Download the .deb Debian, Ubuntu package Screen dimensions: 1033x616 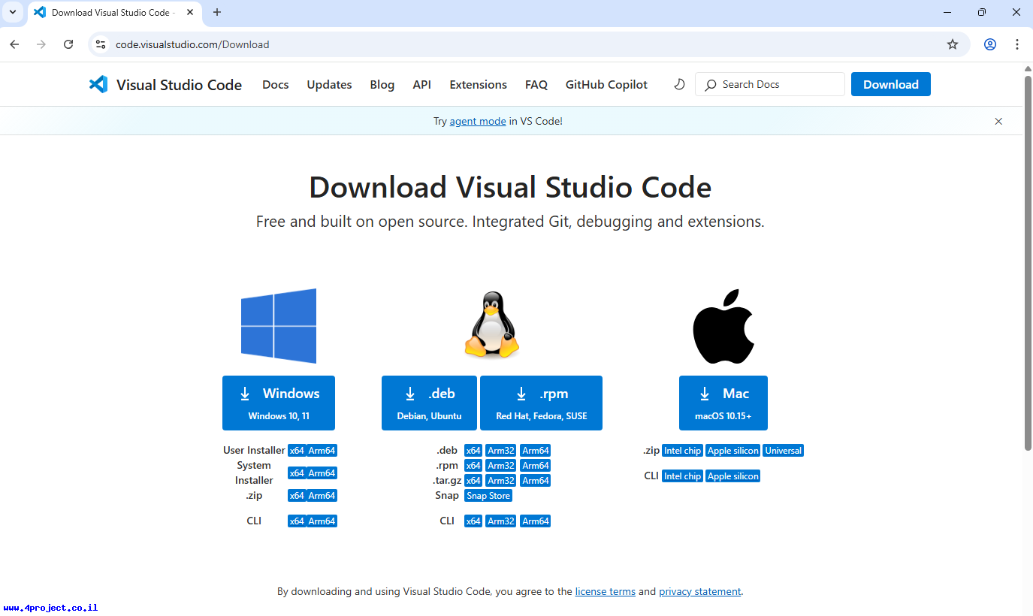[x=429, y=403]
